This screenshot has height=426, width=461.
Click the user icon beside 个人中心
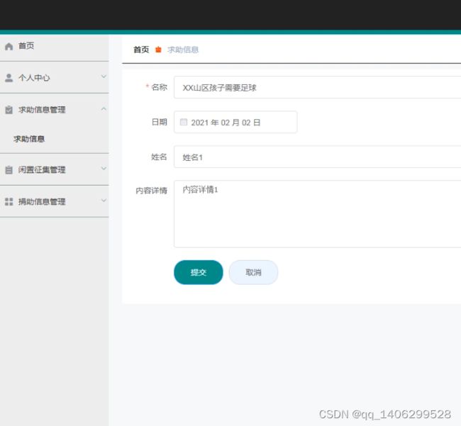pos(9,78)
